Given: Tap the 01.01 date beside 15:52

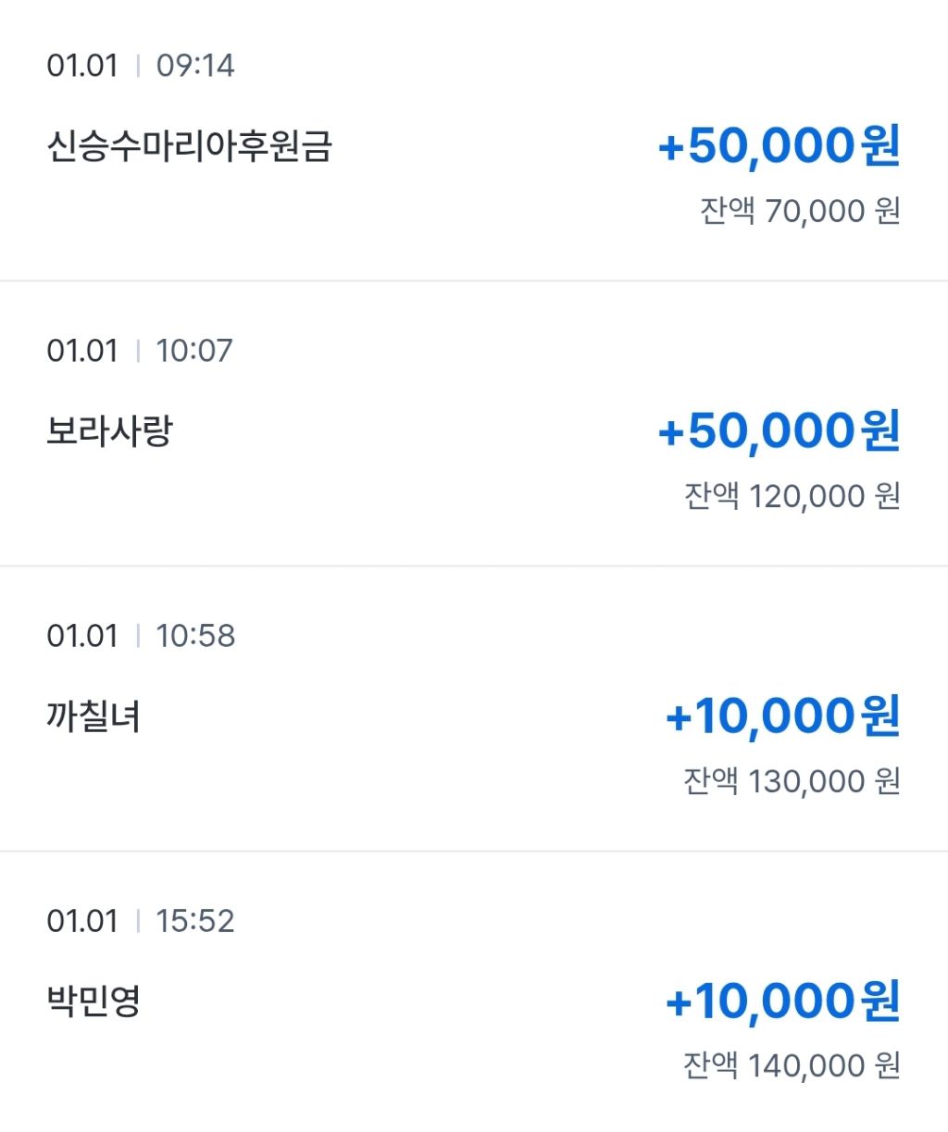Looking at the screenshot, I should pyautogui.click(x=82, y=921).
